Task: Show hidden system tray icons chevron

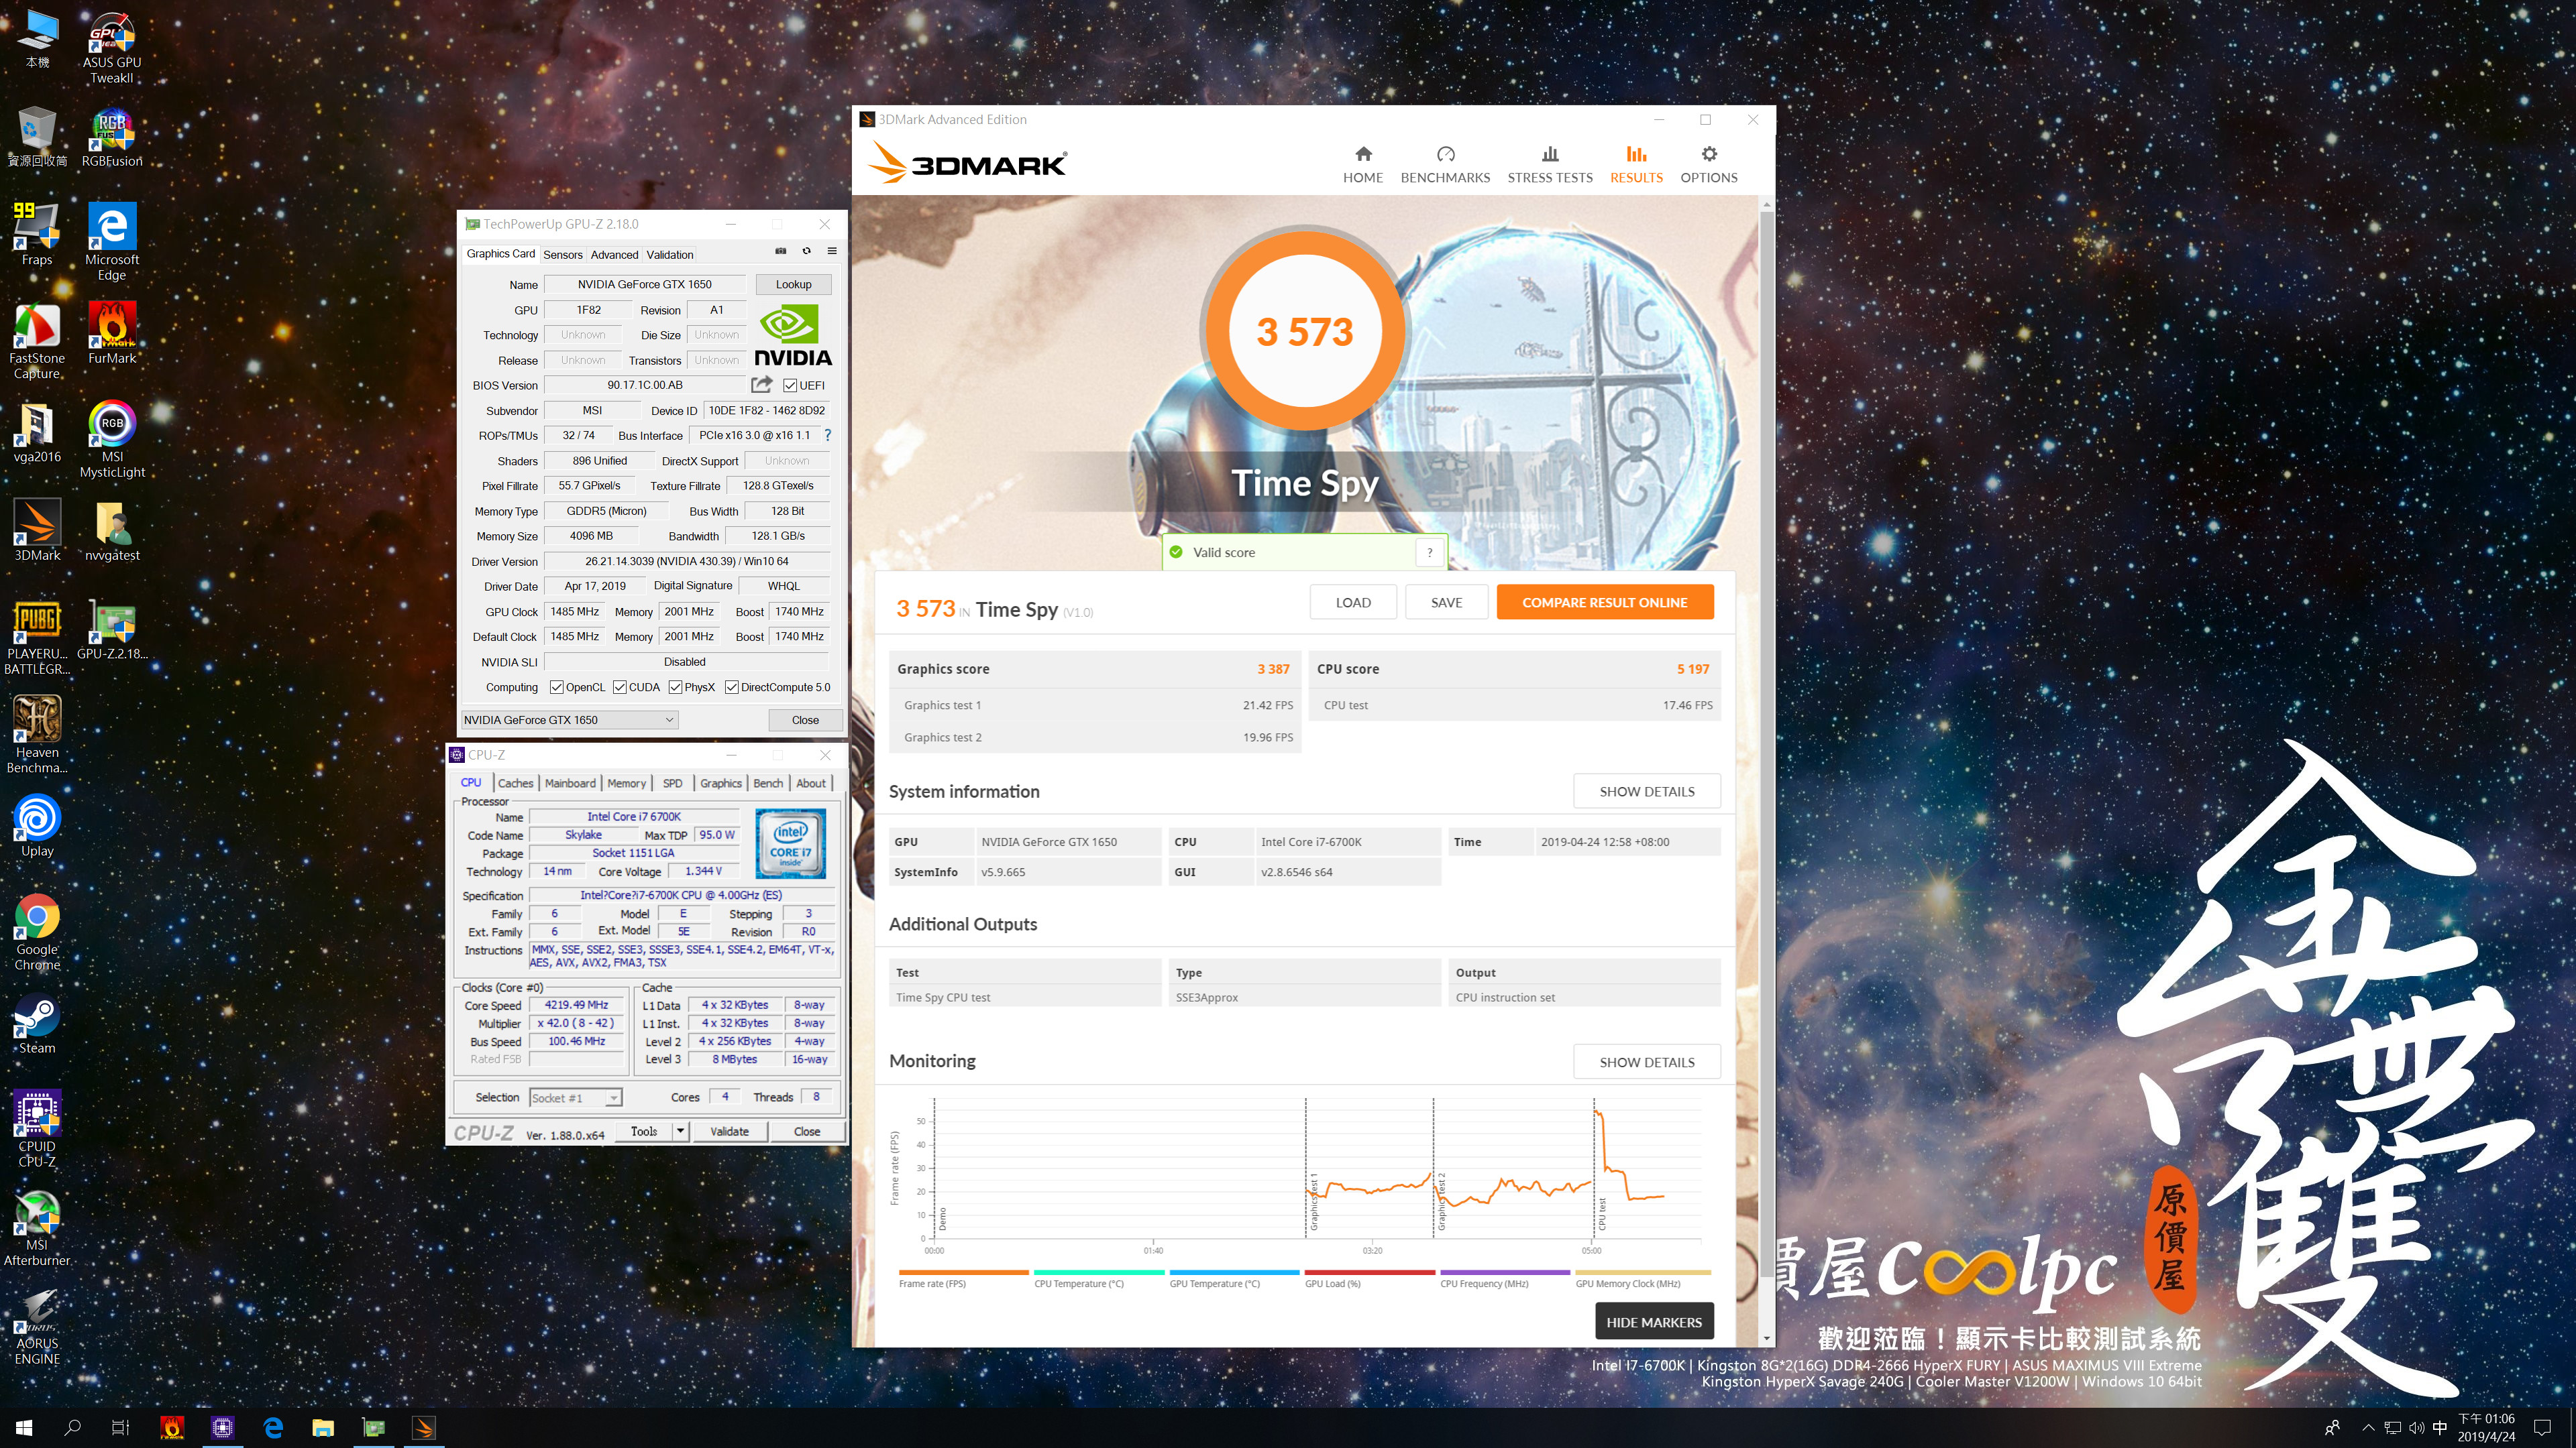Action: pos(2367,1427)
